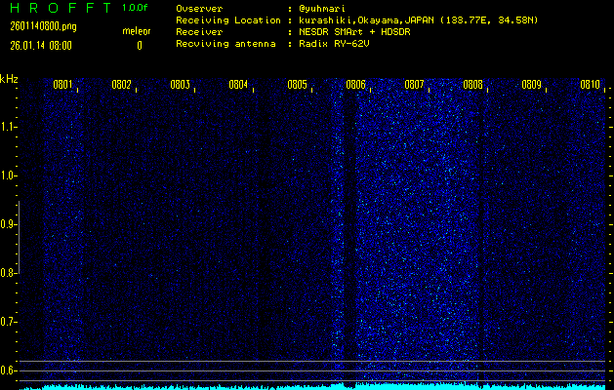Select the filename 2601140800.png
The width and height of the screenshot is (614, 390).
pyautogui.click(x=43, y=26)
